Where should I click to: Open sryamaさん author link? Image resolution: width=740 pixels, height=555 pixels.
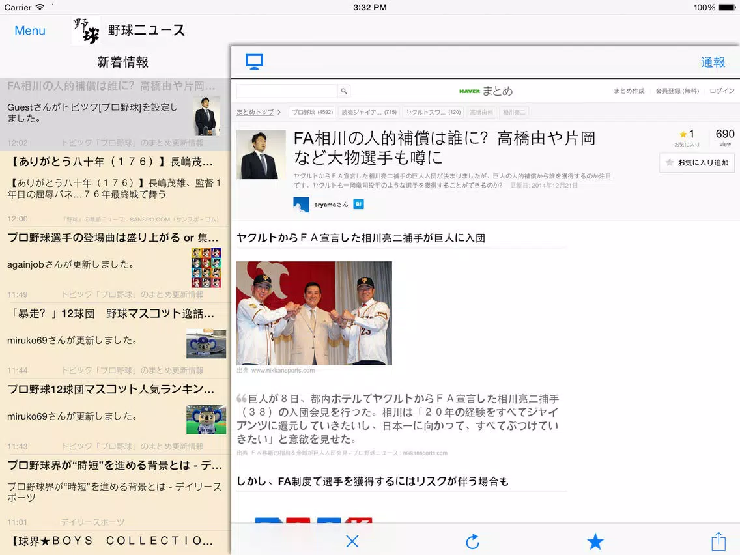[x=331, y=205]
